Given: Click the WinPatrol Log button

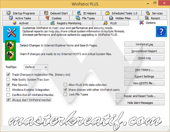Looking at the screenshot, I should (144, 44).
